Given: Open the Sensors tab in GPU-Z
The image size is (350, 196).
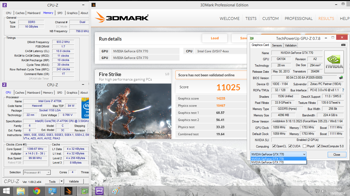Looking at the screenshot, I should (x=277, y=45).
